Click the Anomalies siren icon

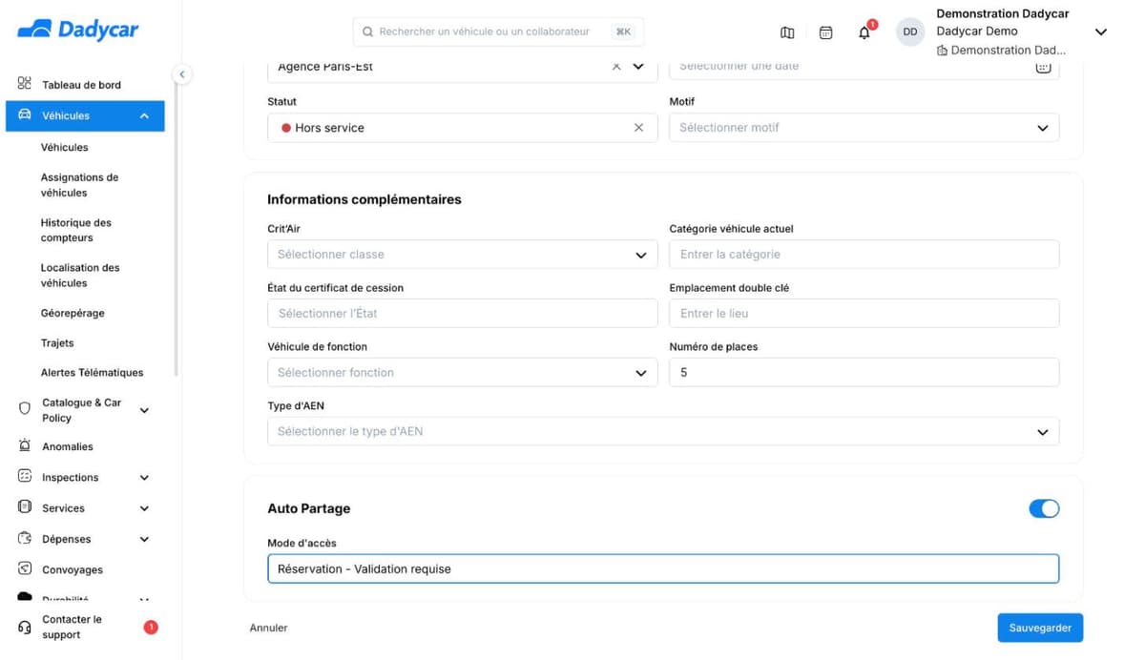pyautogui.click(x=25, y=445)
